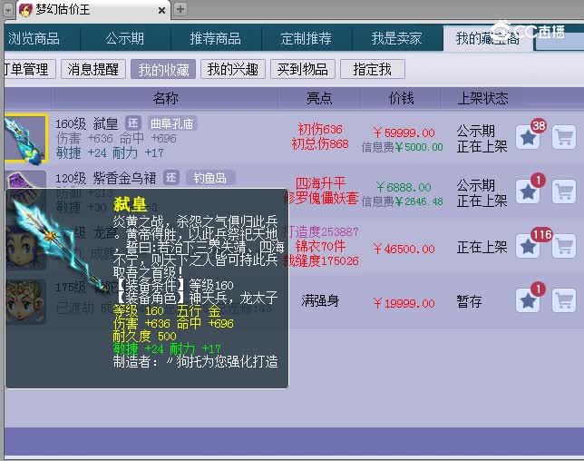Click 梦幻估价王 tab favicon icon
584x461 pixels.
click(25, 10)
